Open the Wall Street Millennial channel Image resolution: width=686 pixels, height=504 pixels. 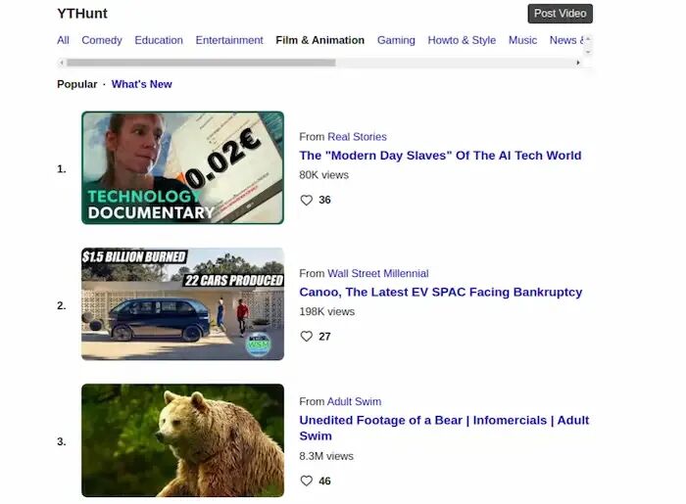[378, 273]
